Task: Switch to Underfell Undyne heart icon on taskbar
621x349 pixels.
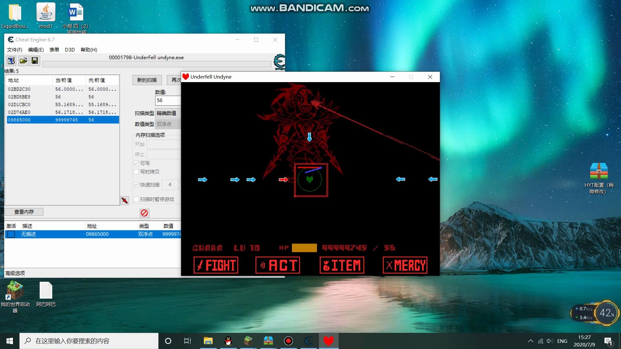Action: pos(329,341)
